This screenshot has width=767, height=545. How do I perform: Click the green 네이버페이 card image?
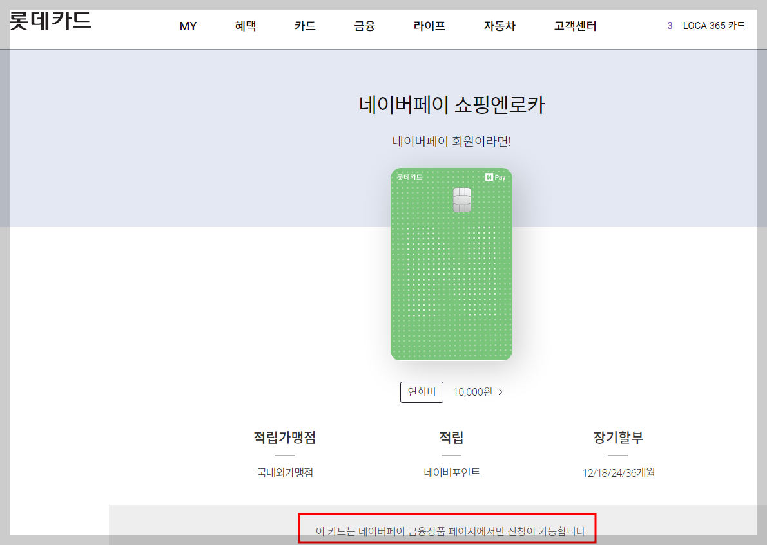click(x=451, y=264)
